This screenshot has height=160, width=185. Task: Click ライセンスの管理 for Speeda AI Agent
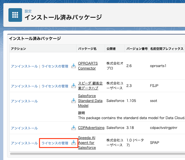[55, 143]
